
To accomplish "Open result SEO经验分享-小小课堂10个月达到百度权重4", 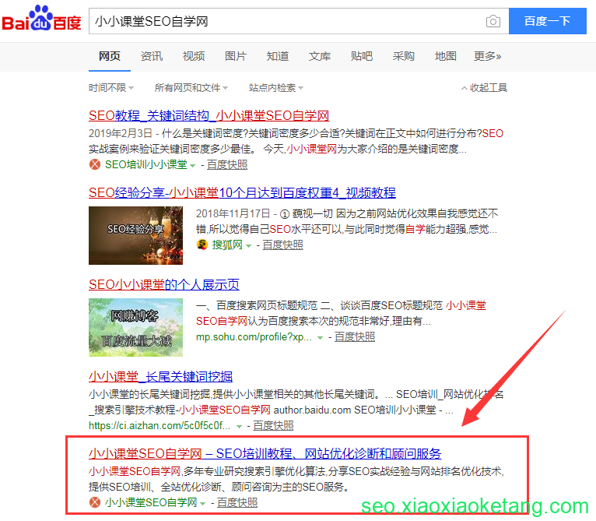I will click(242, 193).
